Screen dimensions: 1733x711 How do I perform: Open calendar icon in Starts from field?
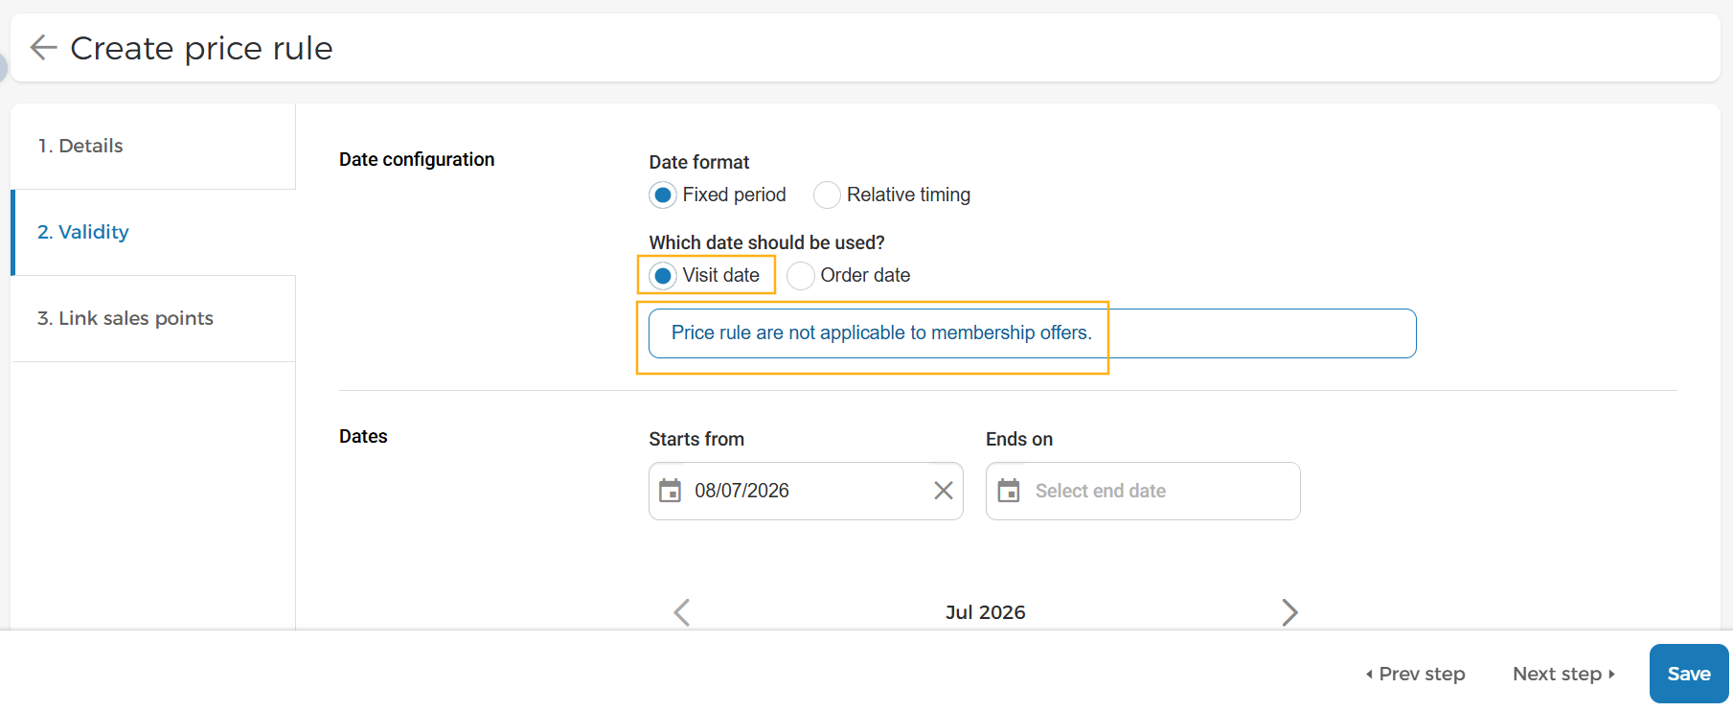pos(671,491)
